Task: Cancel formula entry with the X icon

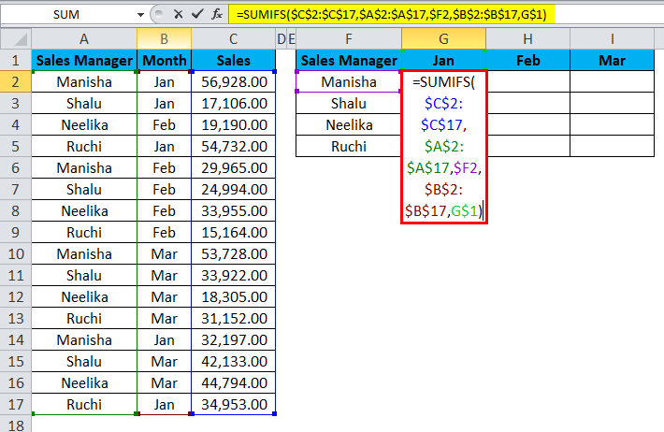Action: pos(179,14)
